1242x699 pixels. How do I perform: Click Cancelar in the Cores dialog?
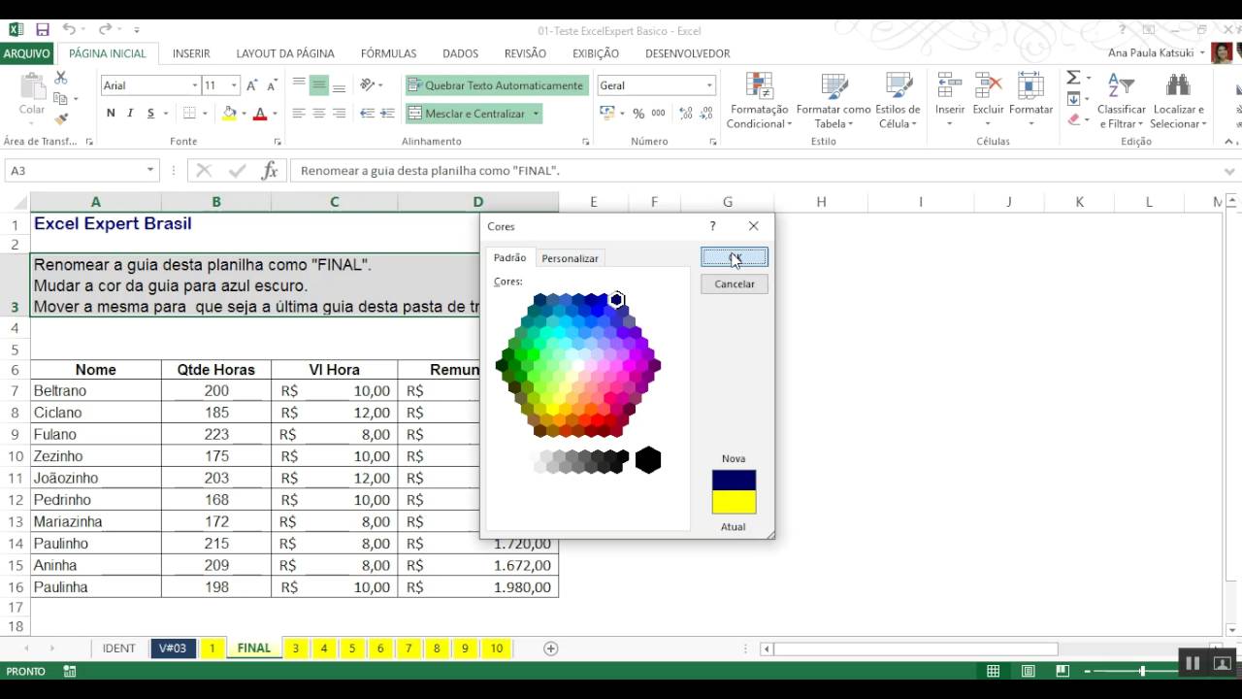pos(735,283)
